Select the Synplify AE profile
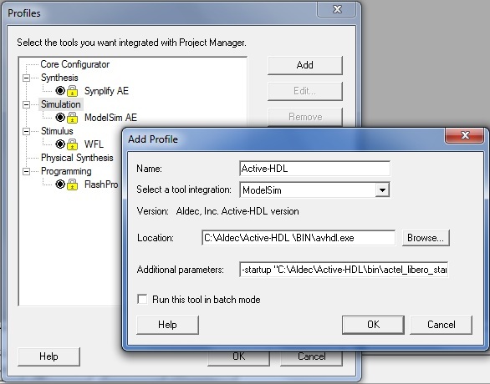Viewport: 490px width, 384px height. (x=106, y=91)
